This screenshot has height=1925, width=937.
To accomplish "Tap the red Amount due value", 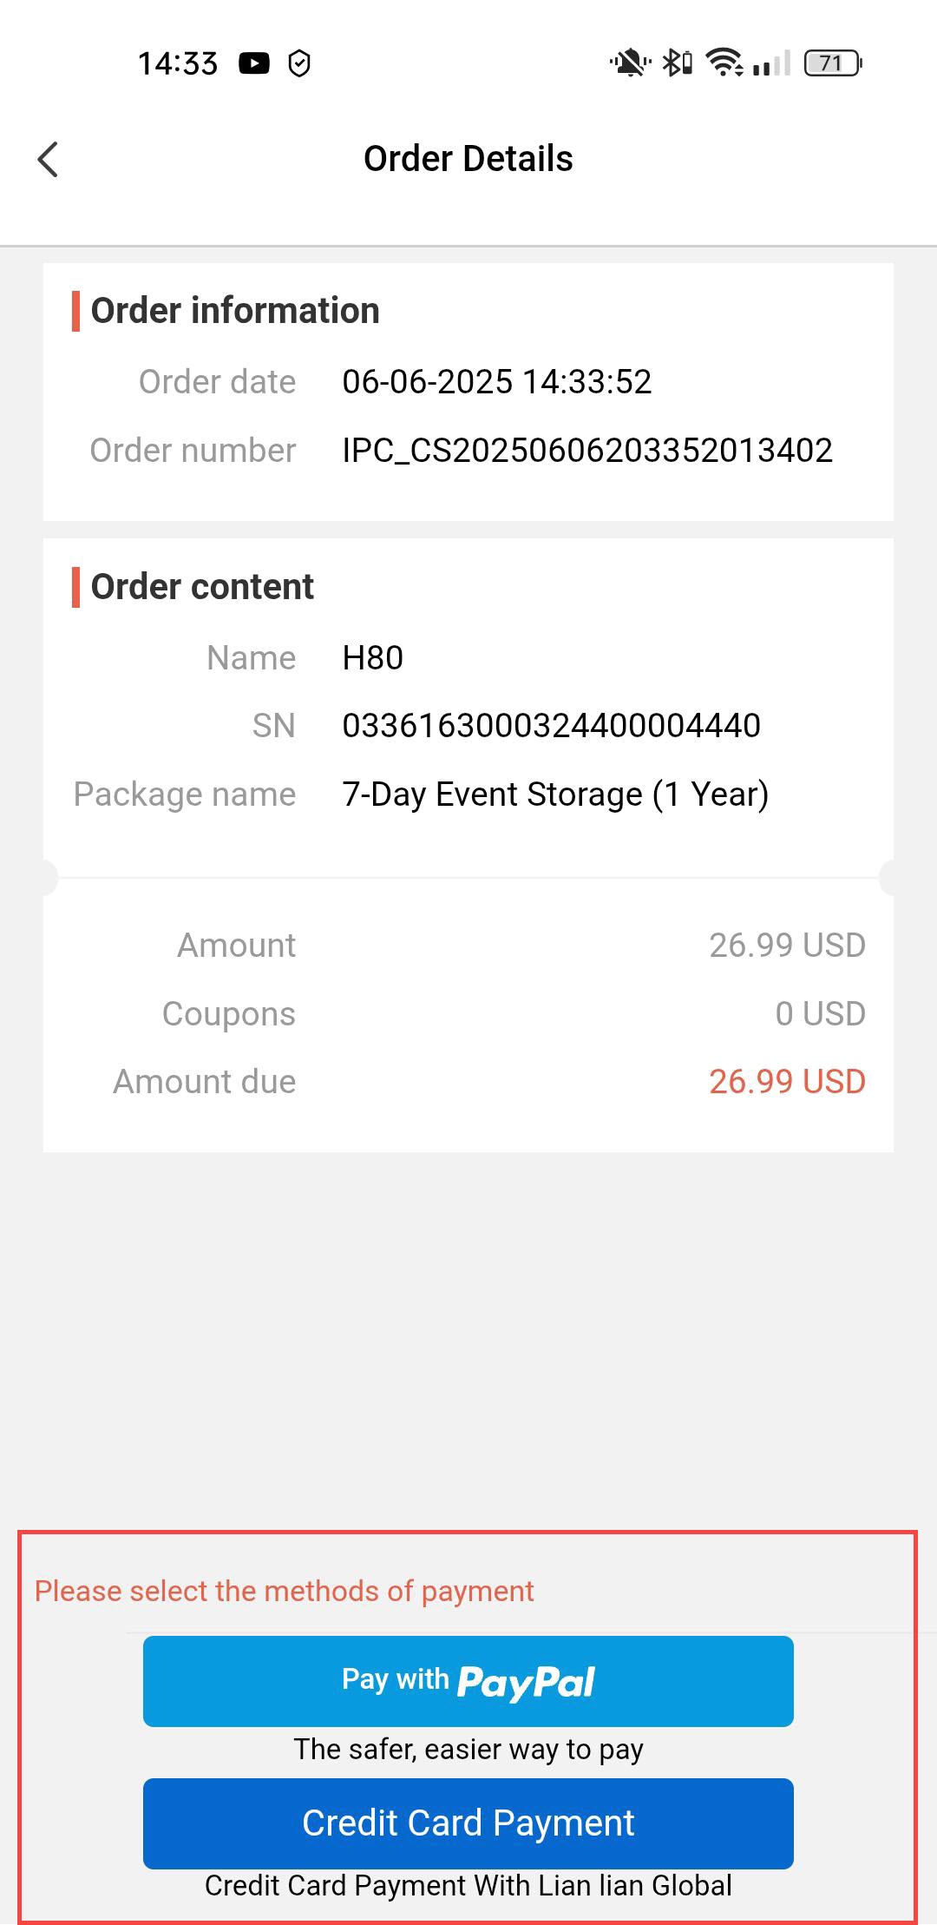I will click(787, 1082).
